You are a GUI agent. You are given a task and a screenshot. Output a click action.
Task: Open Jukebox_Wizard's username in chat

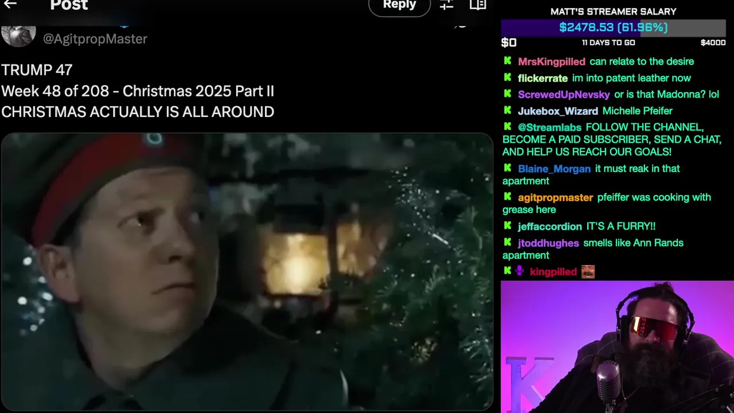[x=558, y=111]
